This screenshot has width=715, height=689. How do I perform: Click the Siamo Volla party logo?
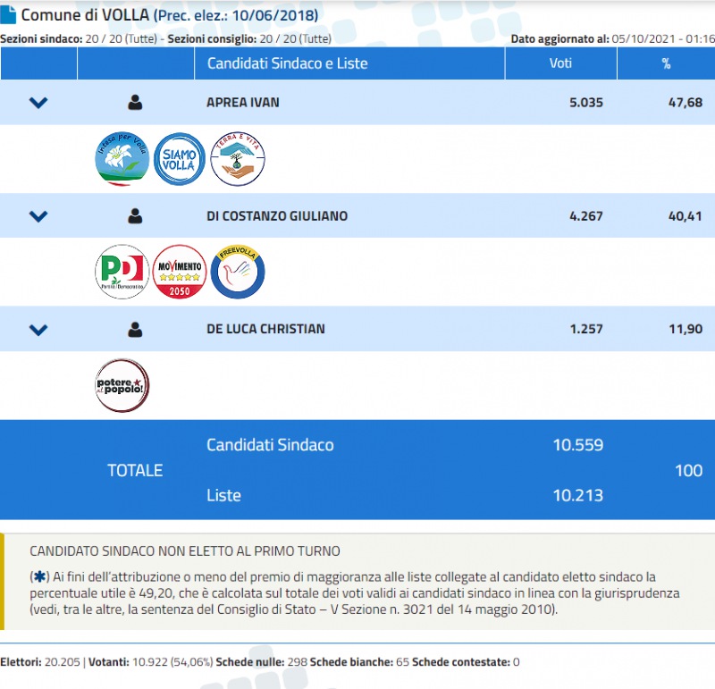(x=180, y=159)
